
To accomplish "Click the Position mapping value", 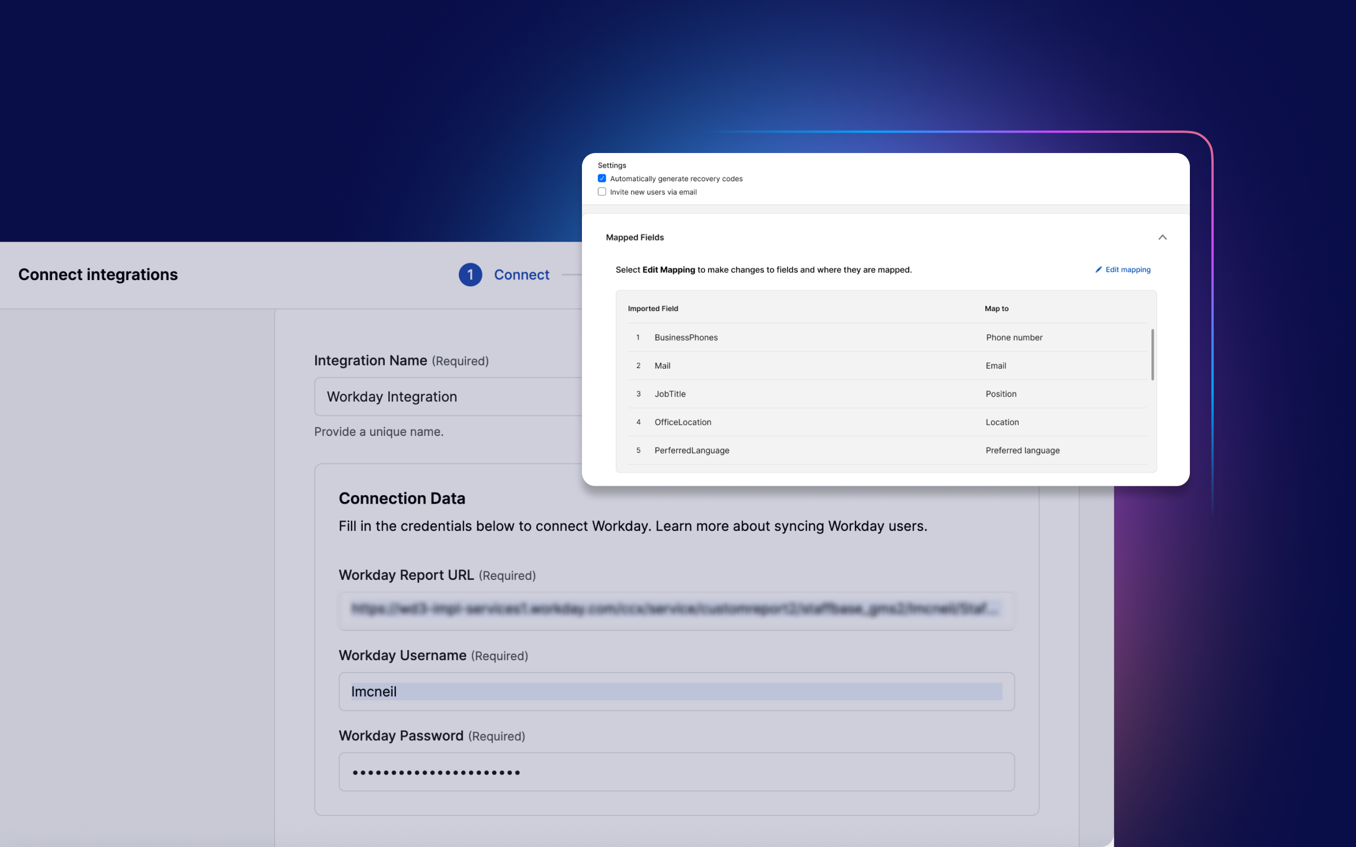I will click(1001, 394).
